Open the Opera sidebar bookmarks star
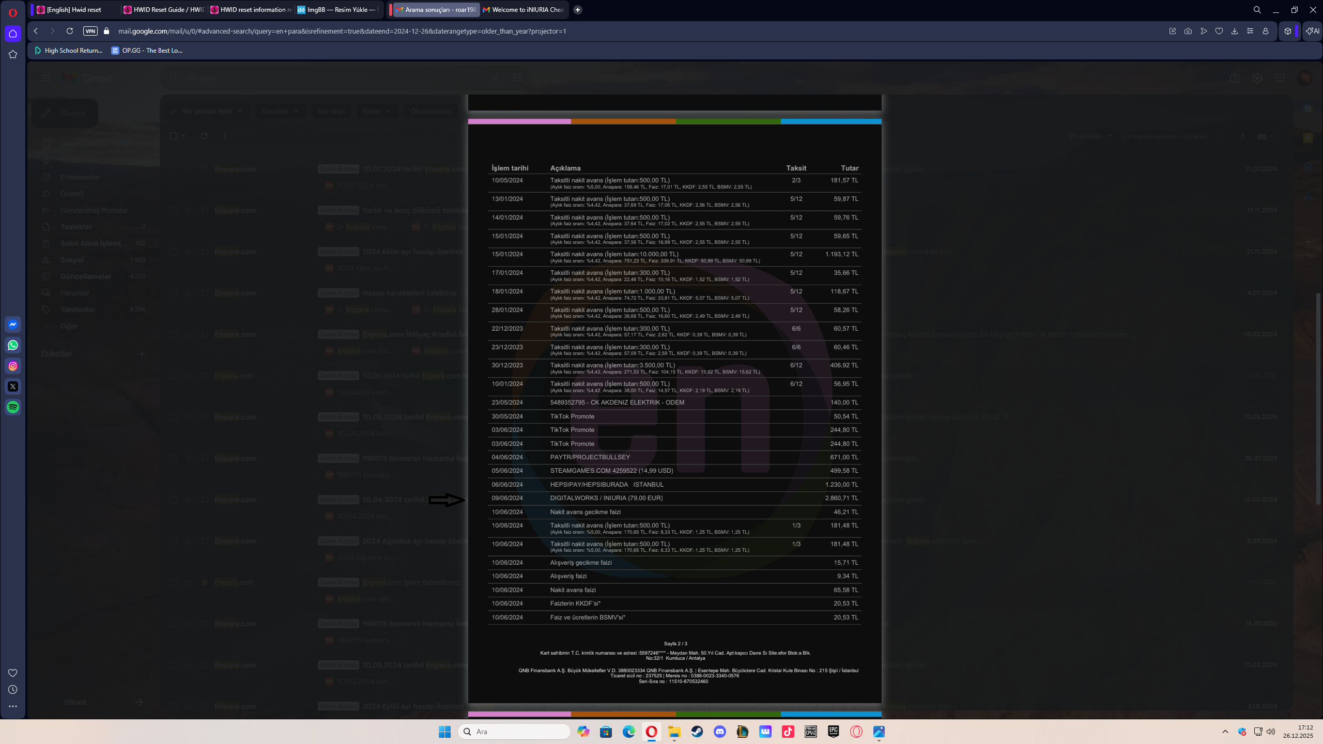1323x744 pixels. coord(13,54)
